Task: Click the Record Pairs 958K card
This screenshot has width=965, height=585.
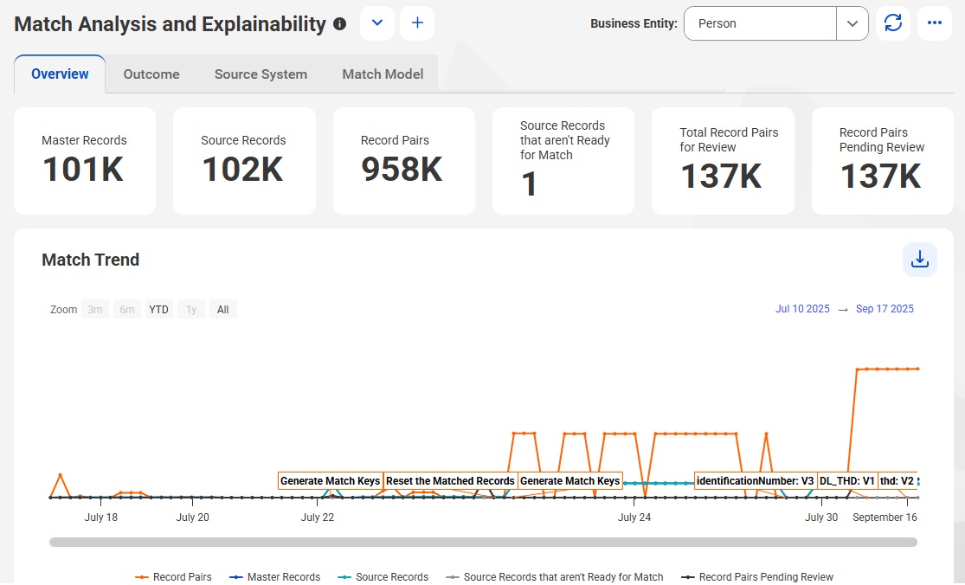Action: (403, 161)
